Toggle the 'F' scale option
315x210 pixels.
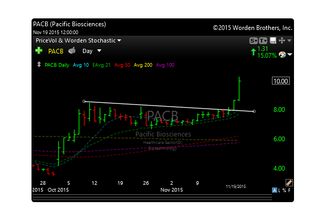click(x=289, y=190)
